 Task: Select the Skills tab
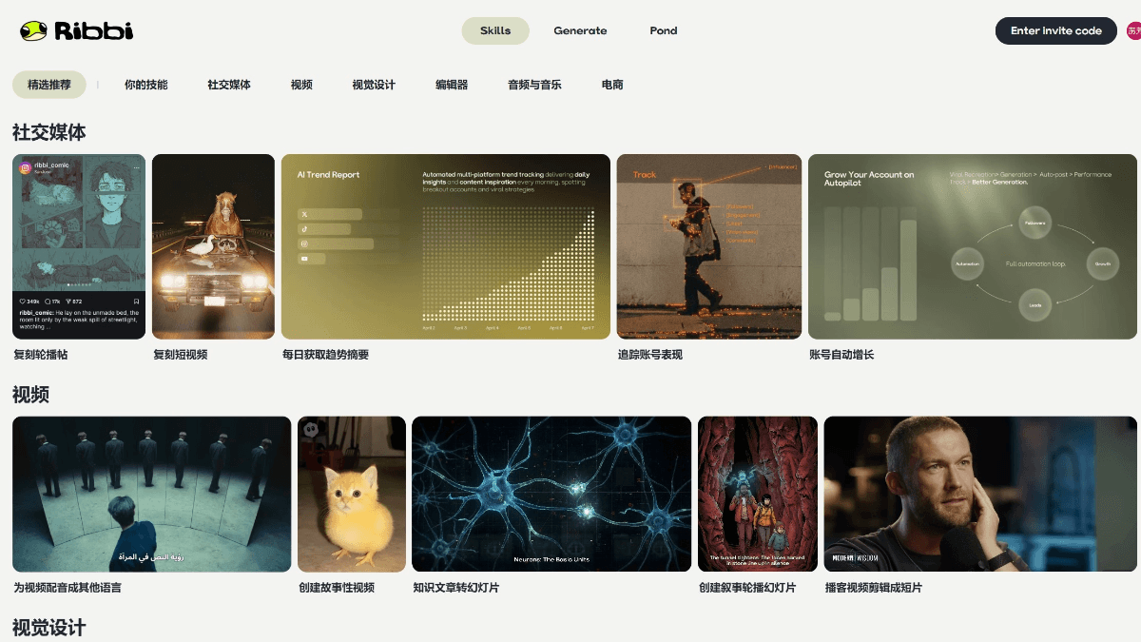coord(495,30)
